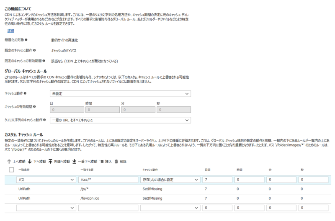
Task: Open 存在しない場合に設定 cache behavior dropdown
Action: click(x=170, y=180)
